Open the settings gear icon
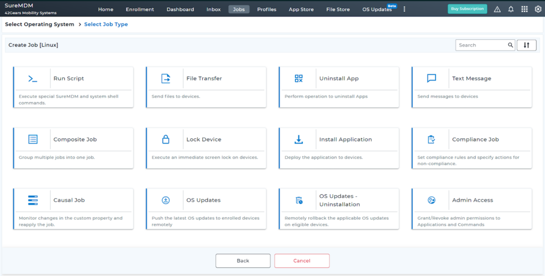Image resolution: width=545 pixels, height=276 pixels. 538,10
